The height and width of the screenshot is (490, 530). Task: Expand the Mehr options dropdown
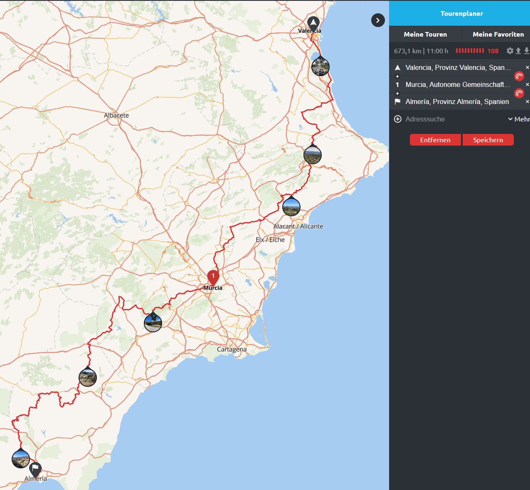click(519, 119)
